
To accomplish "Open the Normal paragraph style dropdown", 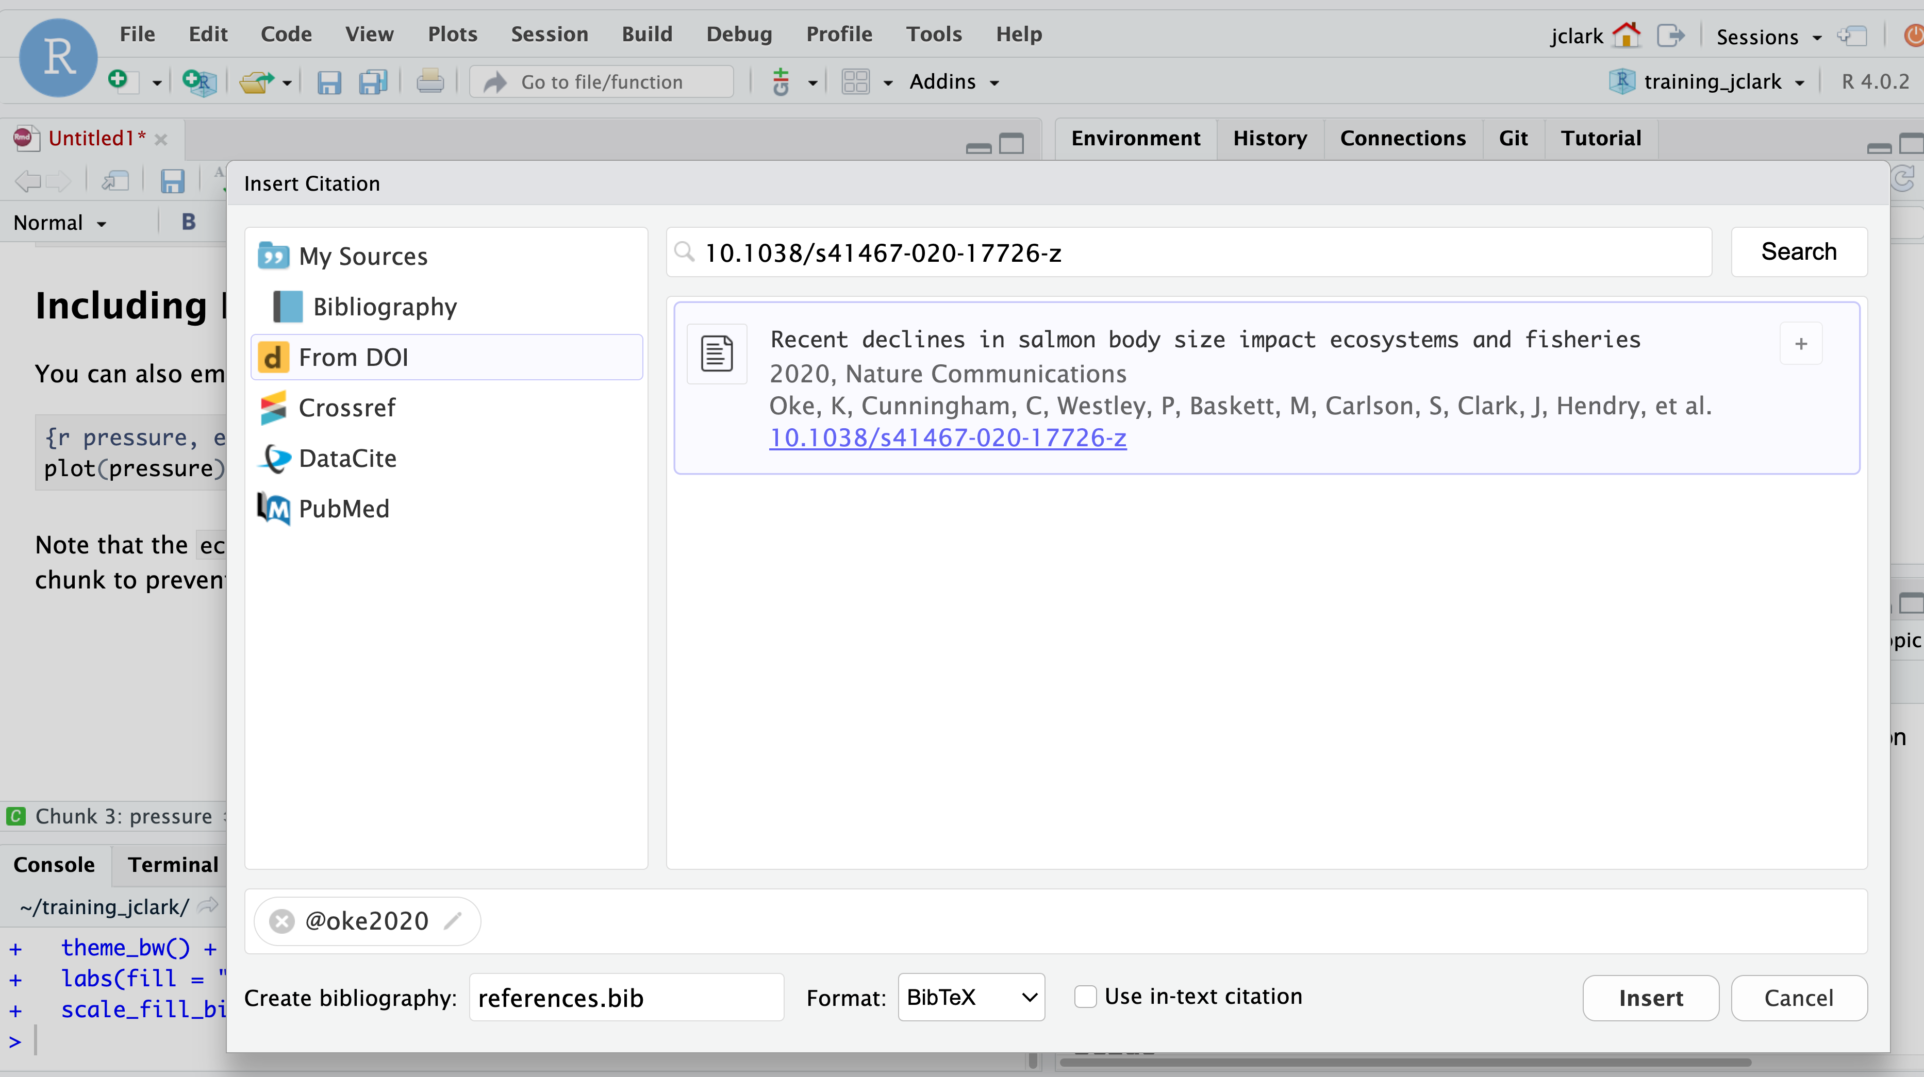I will [x=60, y=223].
